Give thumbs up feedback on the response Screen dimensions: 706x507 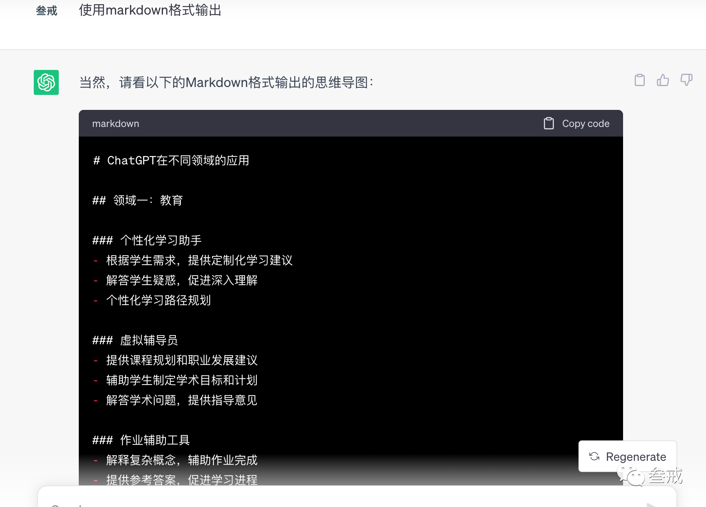[x=663, y=80]
